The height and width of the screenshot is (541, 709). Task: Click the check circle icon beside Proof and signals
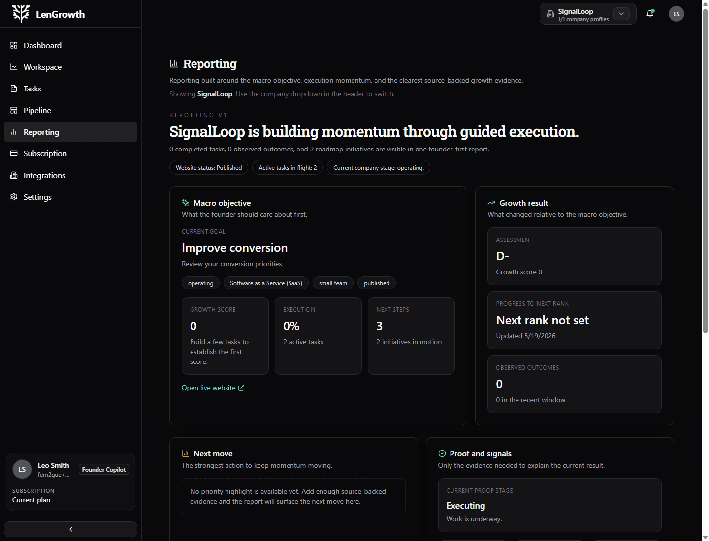(x=442, y=453)
